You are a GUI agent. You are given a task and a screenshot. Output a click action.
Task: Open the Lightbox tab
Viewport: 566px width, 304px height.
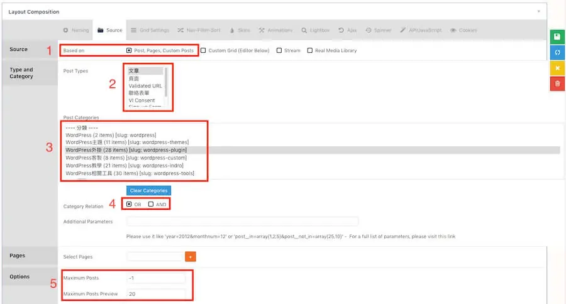316,30
